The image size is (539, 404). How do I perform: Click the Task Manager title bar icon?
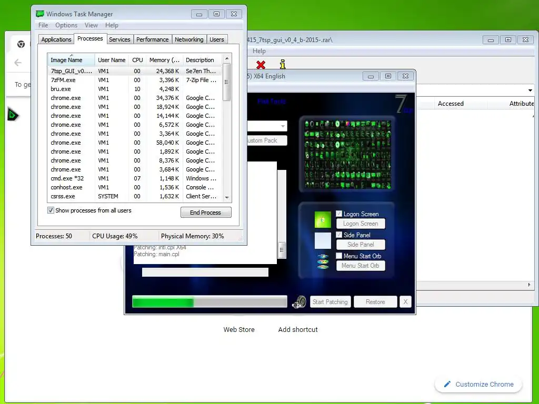[x=40, y=14]
